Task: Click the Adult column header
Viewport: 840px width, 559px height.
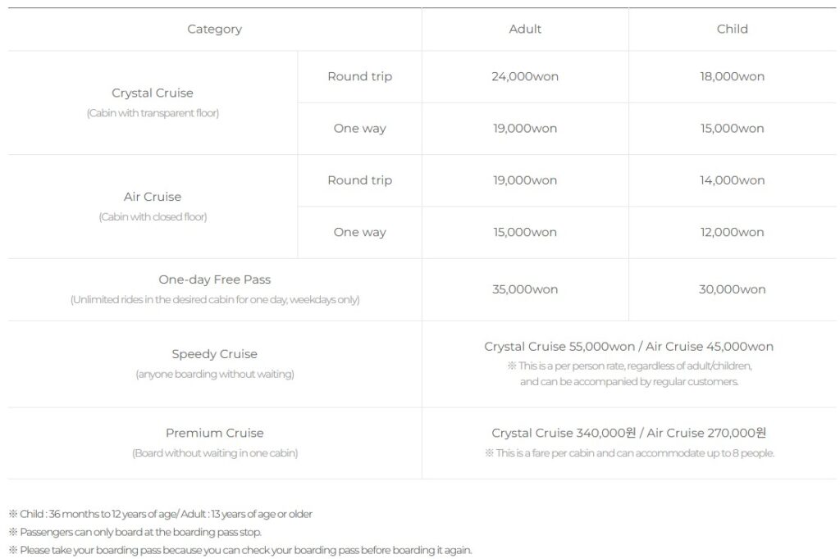Action: 525,29
